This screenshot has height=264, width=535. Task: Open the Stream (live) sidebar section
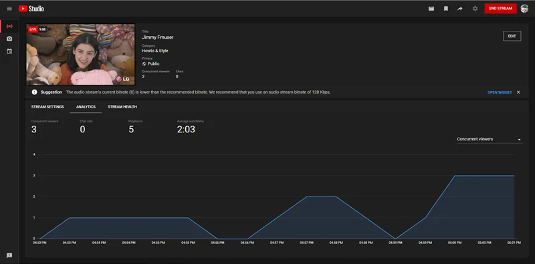(9, 26)
